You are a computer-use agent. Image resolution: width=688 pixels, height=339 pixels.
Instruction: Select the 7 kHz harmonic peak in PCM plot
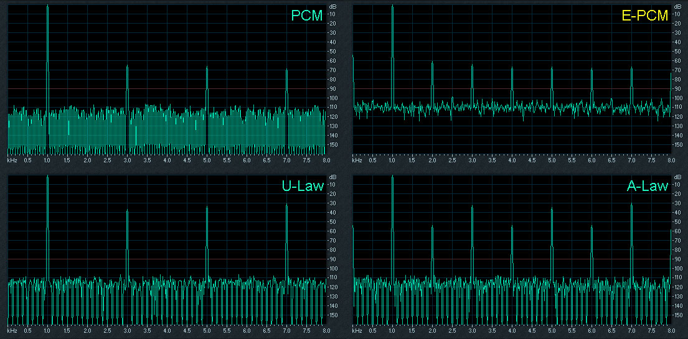pyautogui.click(x=286, y=89)
